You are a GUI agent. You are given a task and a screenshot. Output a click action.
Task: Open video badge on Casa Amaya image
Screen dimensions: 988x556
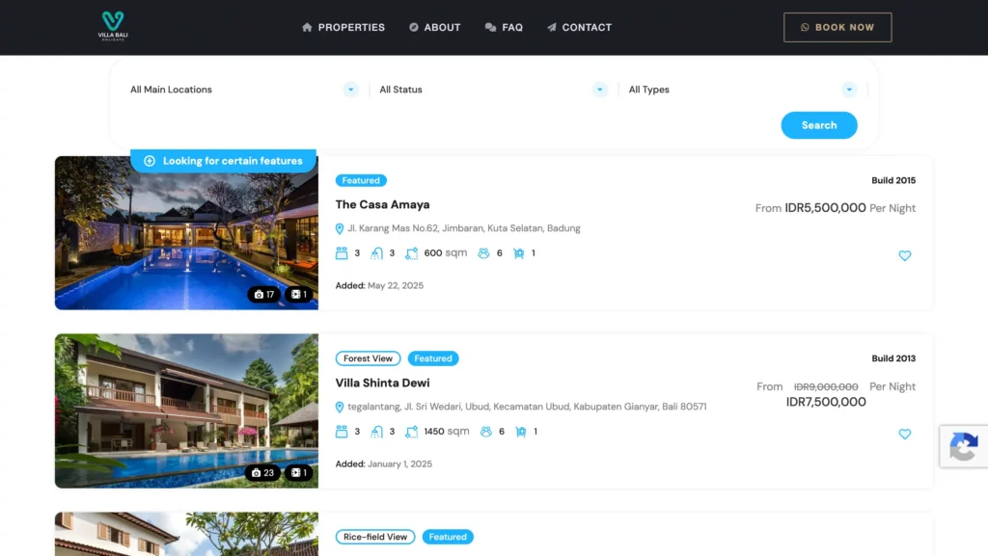coord(299,294)
